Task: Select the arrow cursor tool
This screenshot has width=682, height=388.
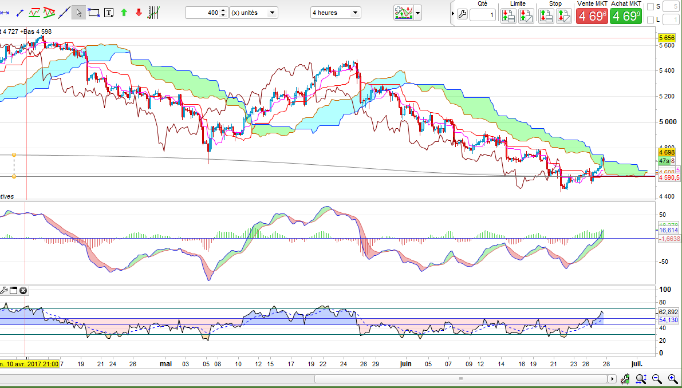Action: point(79,12)
